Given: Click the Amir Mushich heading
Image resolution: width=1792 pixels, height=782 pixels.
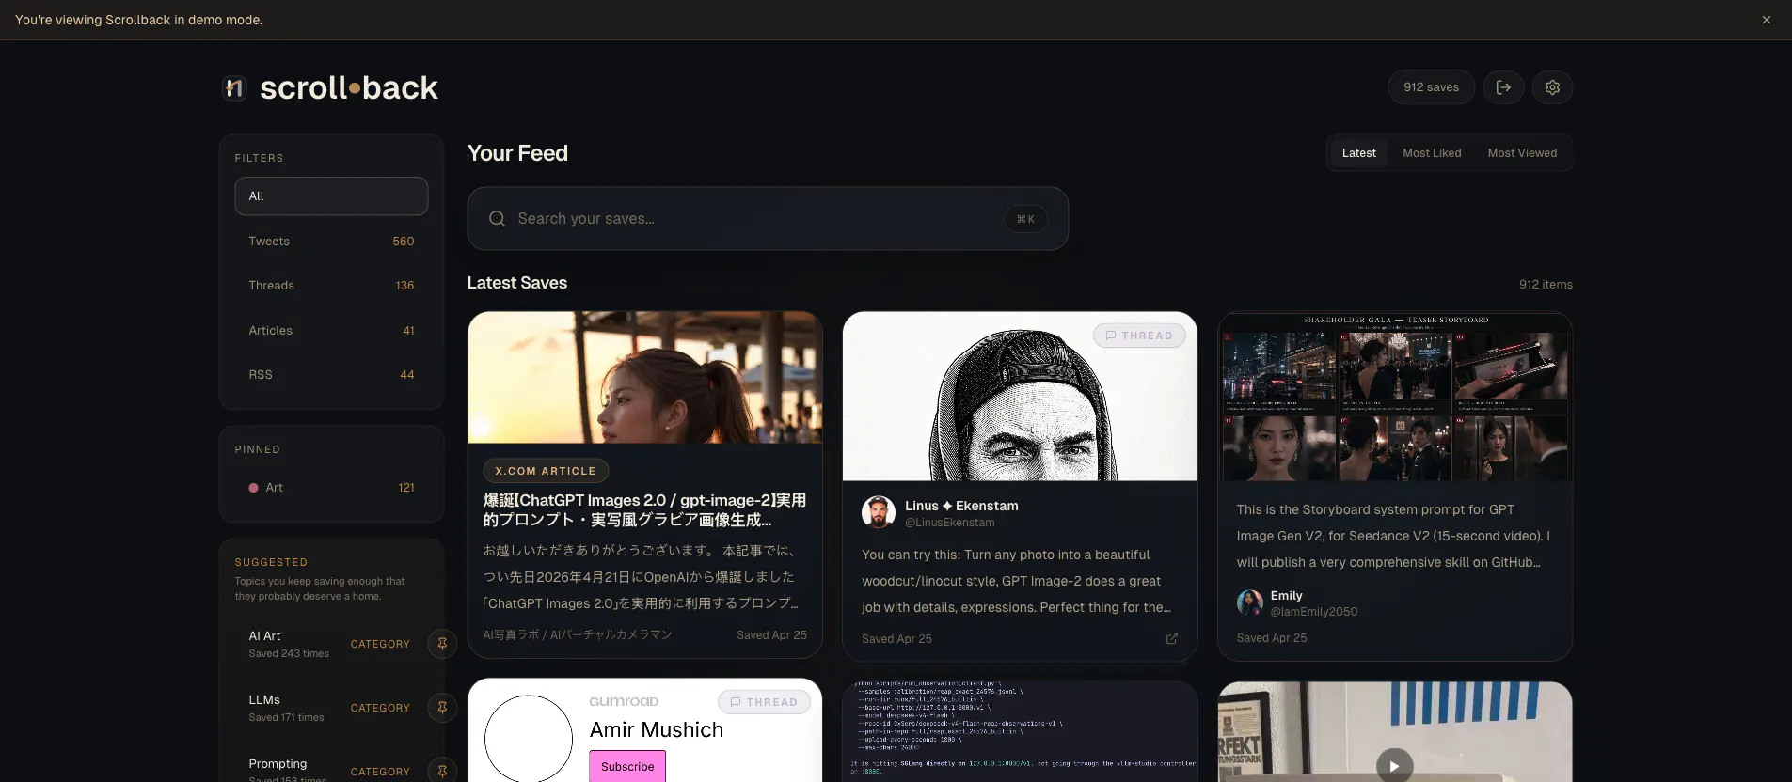Looking at the screenshot, I should click(x=657, y=730).
